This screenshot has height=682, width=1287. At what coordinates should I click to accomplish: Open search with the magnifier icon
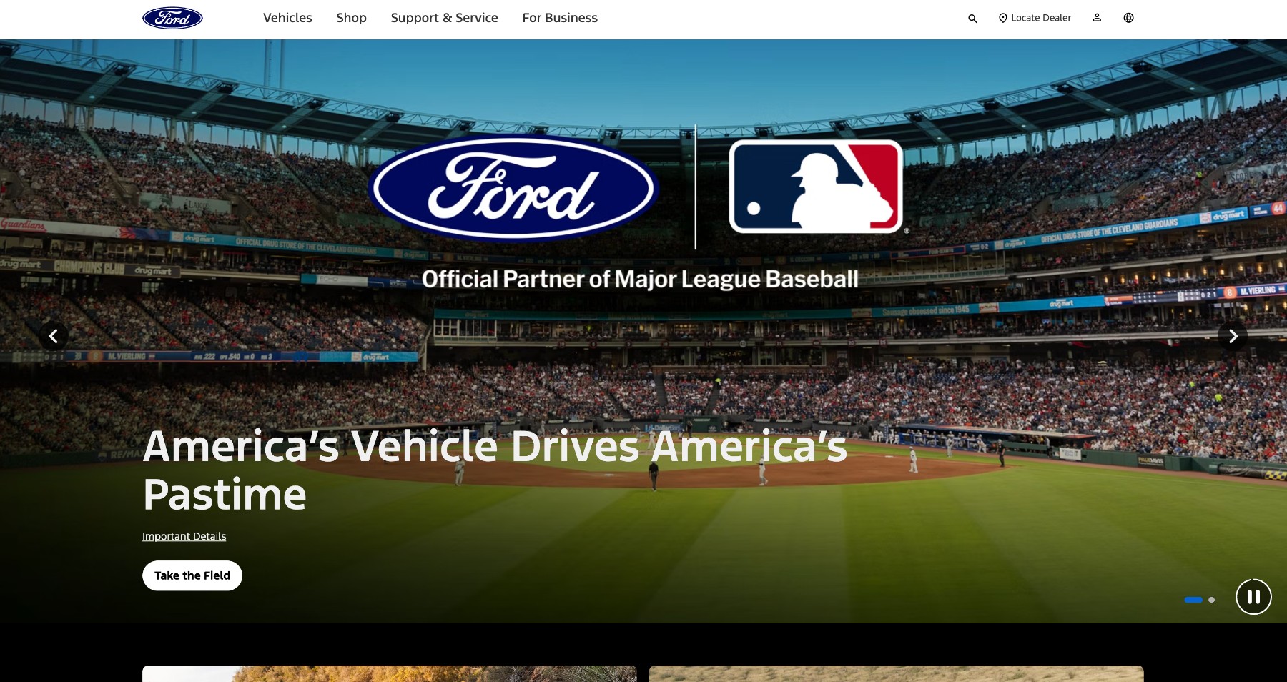[x=972, y=19]
